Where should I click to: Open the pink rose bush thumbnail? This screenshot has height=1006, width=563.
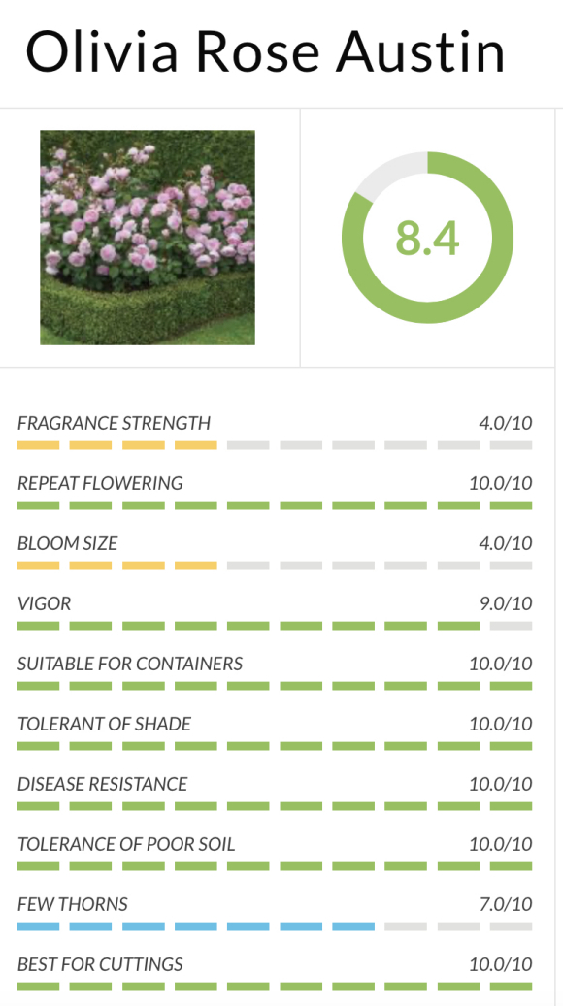click(x=148, y=238)
